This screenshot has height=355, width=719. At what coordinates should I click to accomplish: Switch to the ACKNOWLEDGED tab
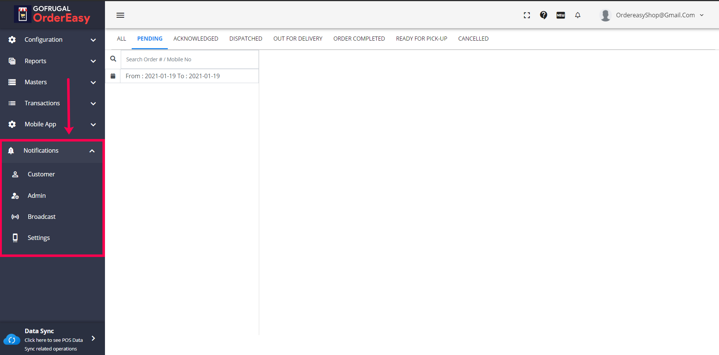coord(196,39)
